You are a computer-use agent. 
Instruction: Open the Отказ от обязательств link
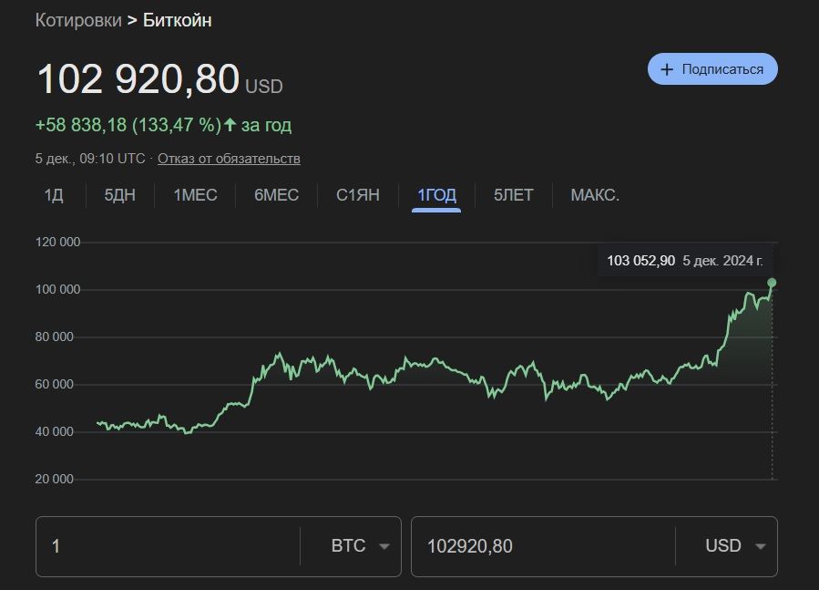point(229,159)
